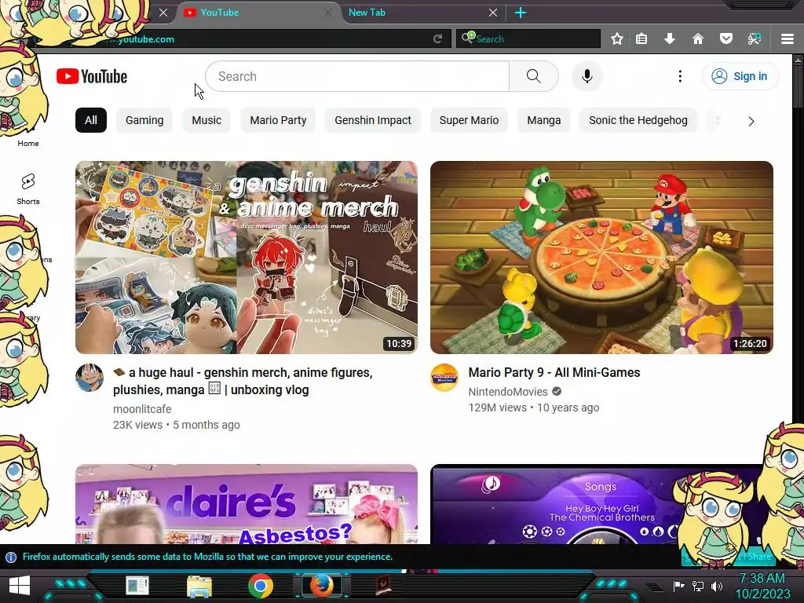
Task: Open moonlitcafe channel link
Action: (x=142, y=408)
